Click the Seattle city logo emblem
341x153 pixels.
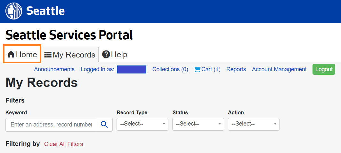click(x=14, y=11)
